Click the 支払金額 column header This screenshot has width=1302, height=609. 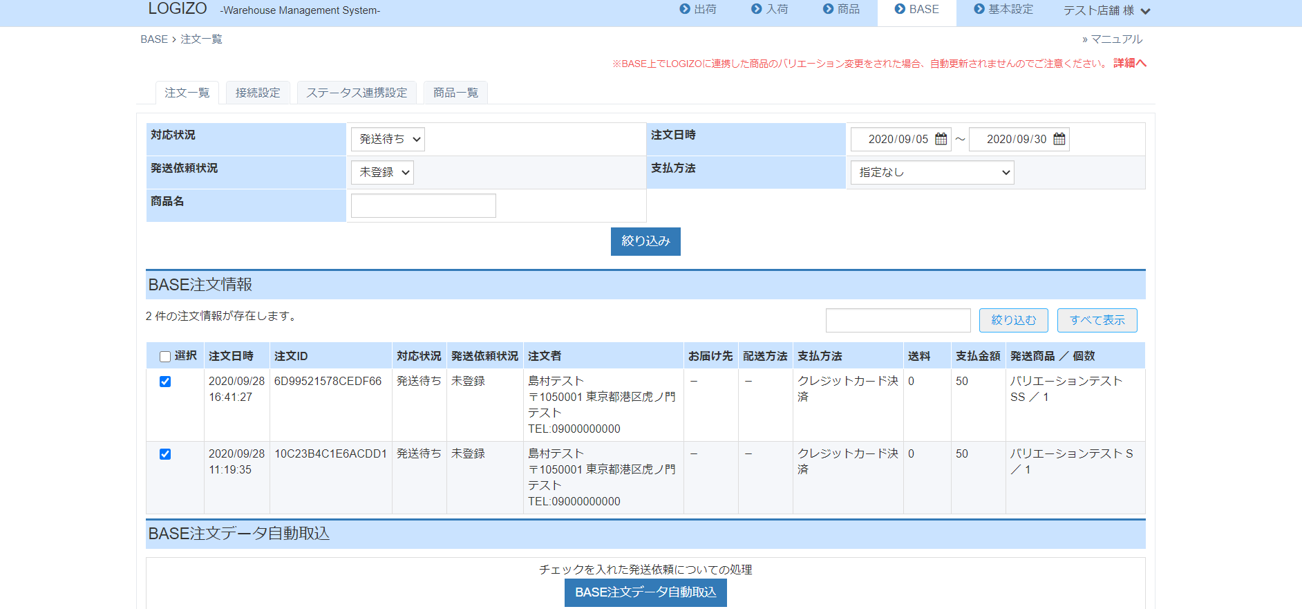(x=978, y=356)
